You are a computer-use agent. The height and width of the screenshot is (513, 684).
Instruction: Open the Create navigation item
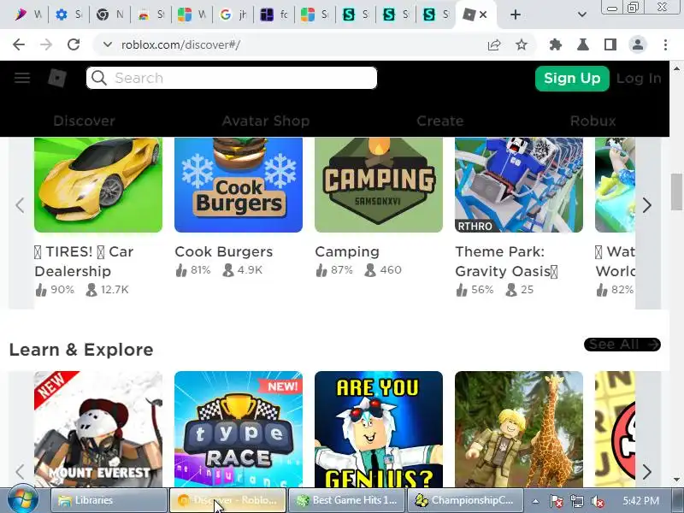click(439, 121)
